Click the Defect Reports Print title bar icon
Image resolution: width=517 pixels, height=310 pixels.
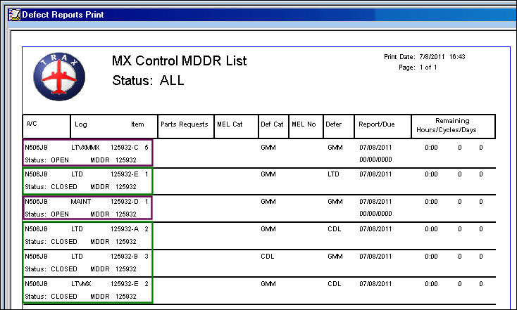pos(14,15)
